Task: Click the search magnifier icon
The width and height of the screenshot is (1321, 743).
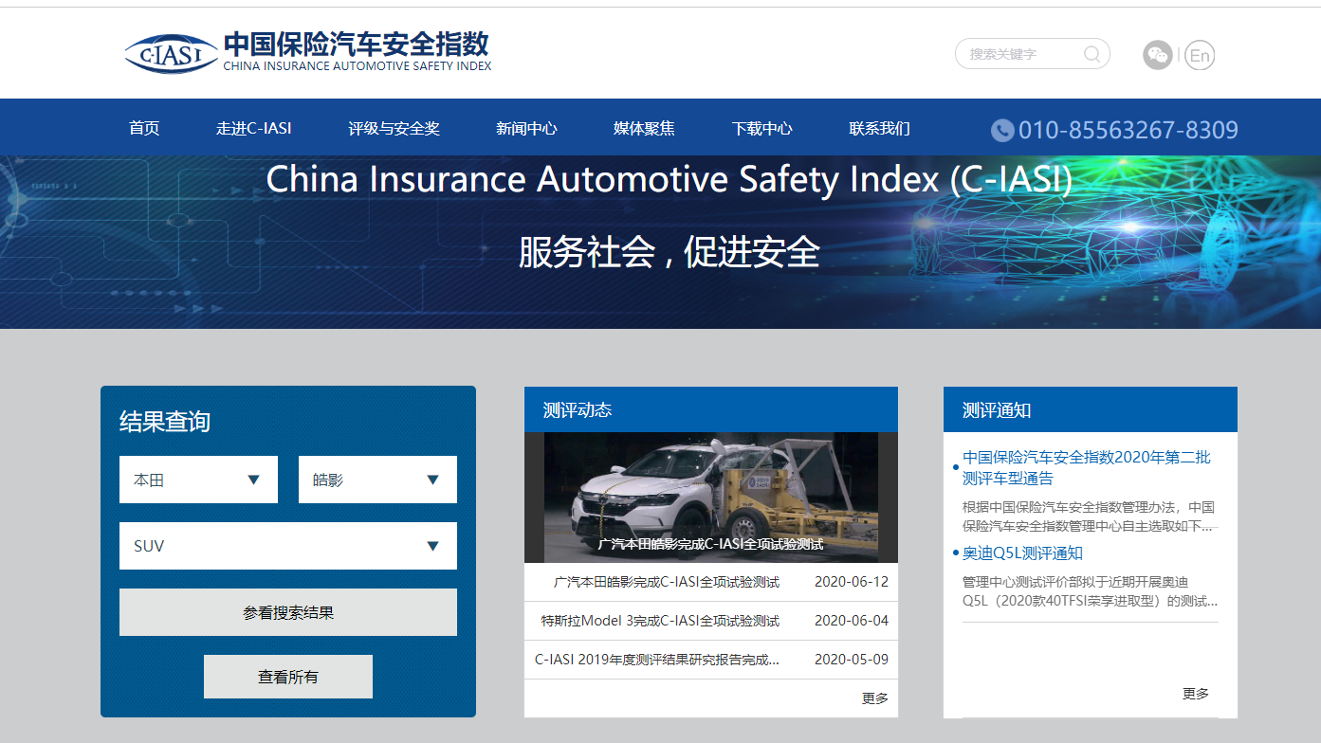Action: pyautogui.click(x=1092, y=54)
